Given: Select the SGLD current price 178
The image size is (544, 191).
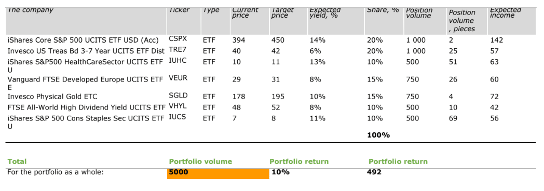Looking at the screenshot, I should [x=239, y=96].
